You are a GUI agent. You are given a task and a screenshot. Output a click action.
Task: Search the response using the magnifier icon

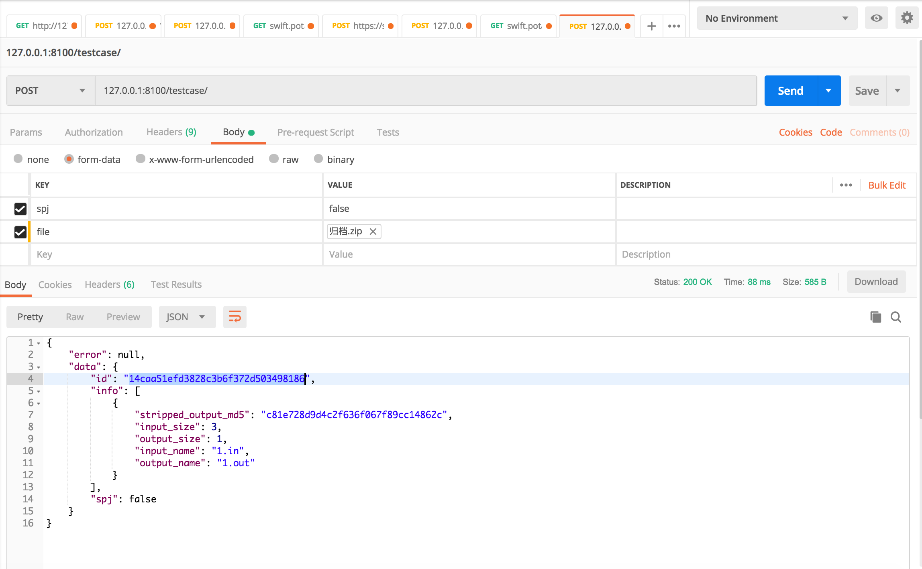point(895,317)
